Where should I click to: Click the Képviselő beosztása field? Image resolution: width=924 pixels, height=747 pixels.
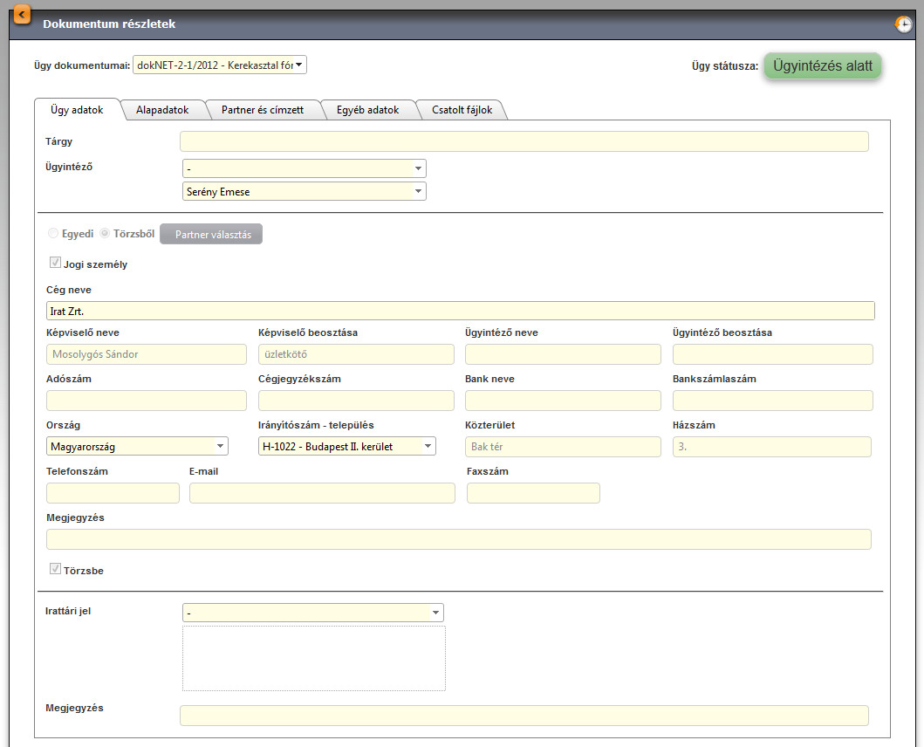click(356, 354)
